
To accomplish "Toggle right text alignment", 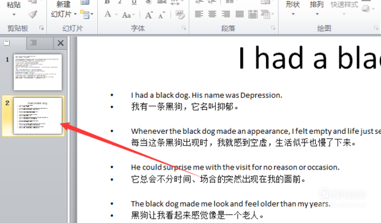I will point(226,14).
